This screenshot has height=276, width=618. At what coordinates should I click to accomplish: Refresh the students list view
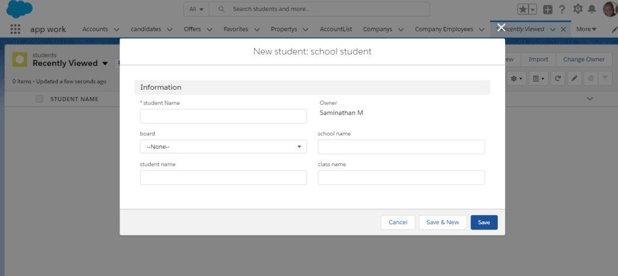coord(558,78)
